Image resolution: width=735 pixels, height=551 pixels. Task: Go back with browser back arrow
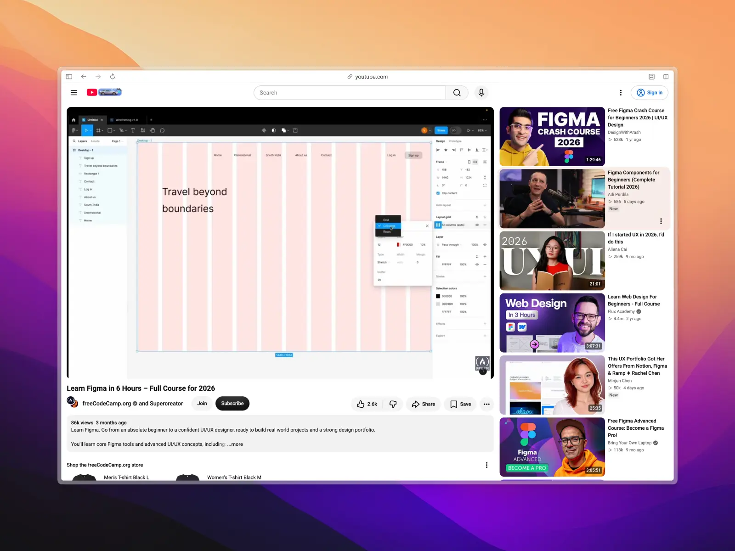[84, 77]
